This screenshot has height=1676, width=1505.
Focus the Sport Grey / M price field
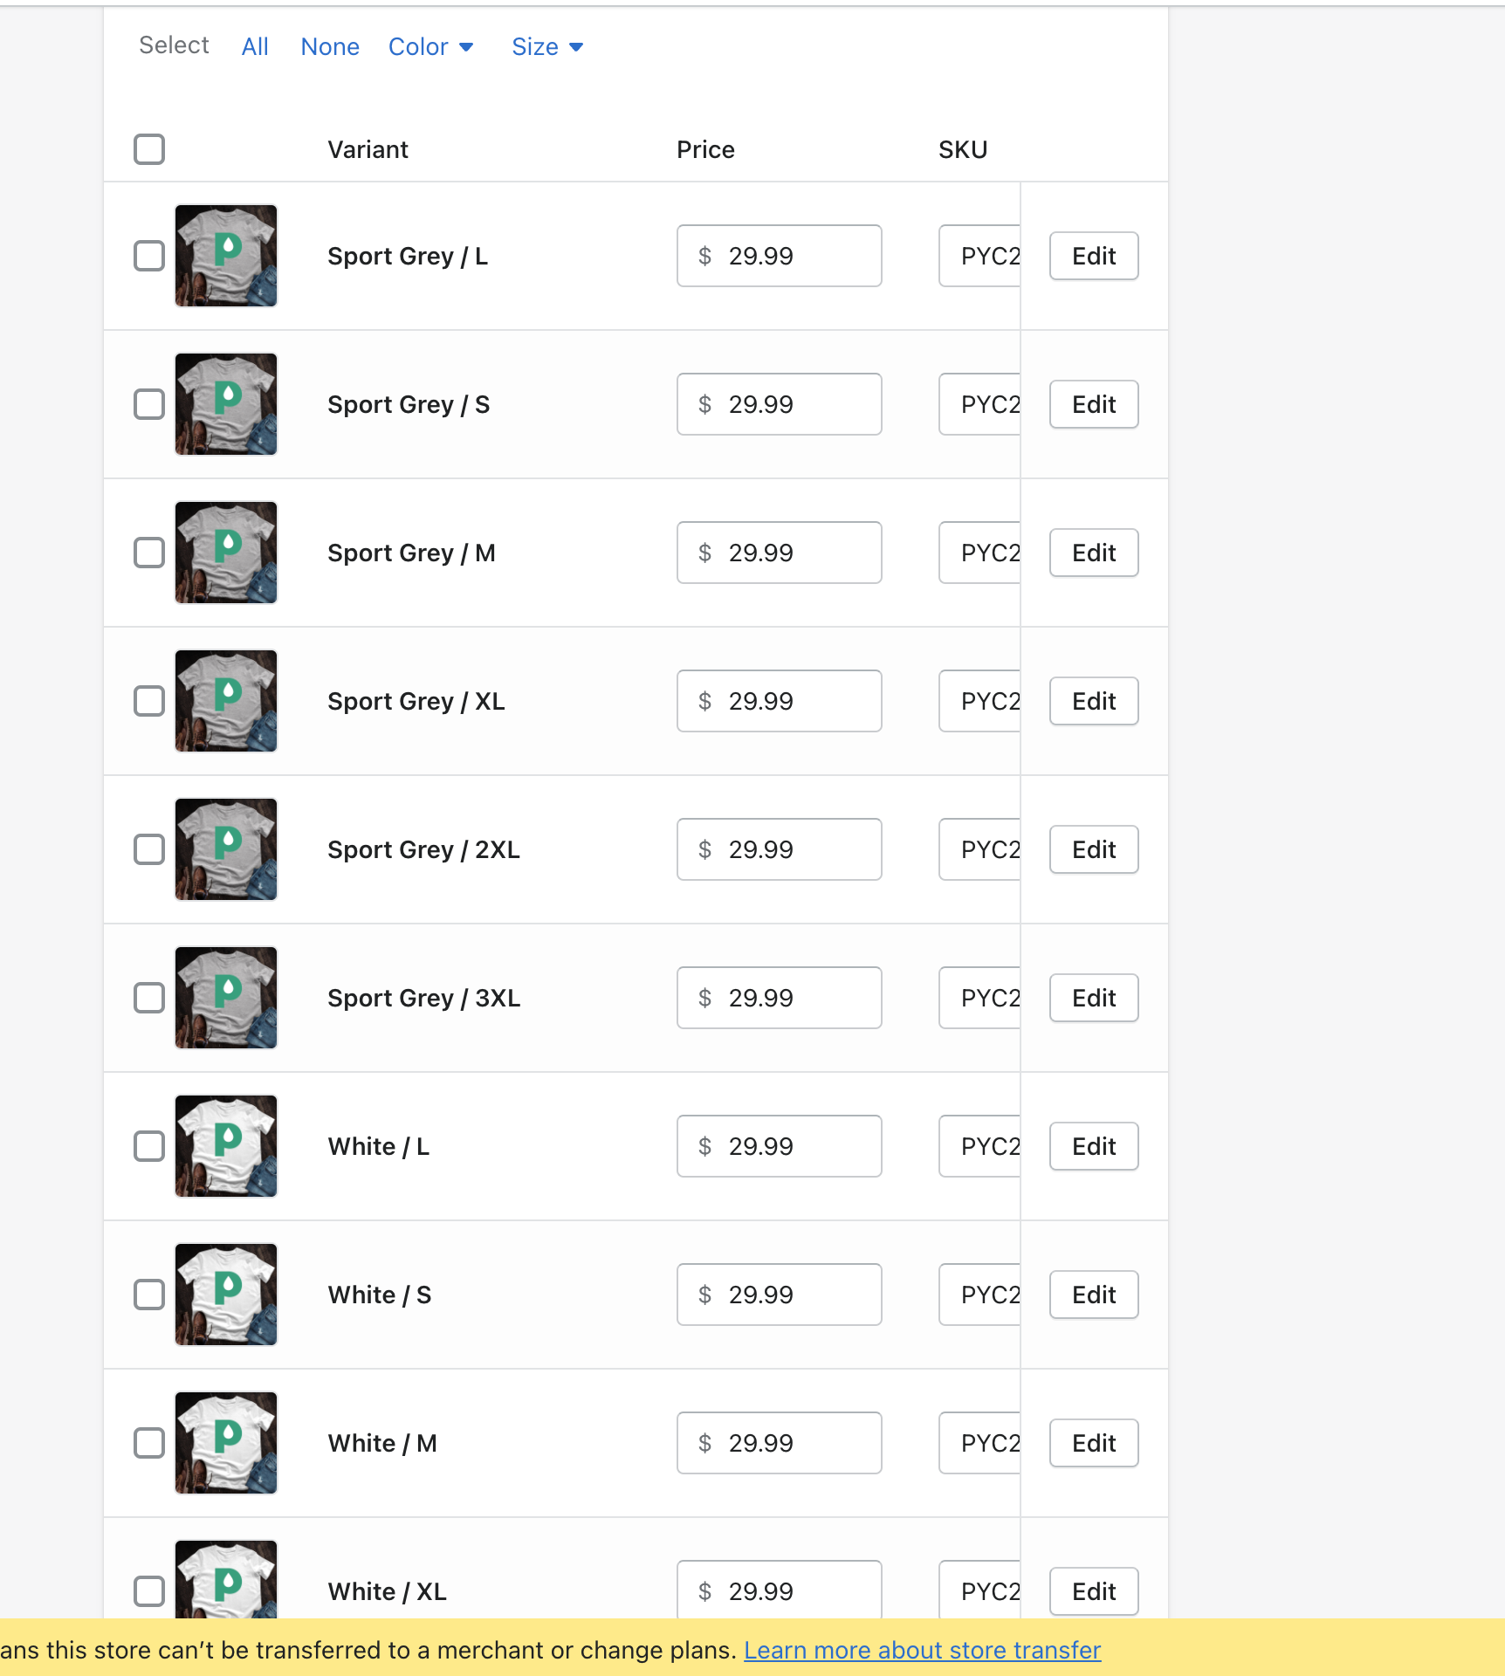[x=780, y=553]
